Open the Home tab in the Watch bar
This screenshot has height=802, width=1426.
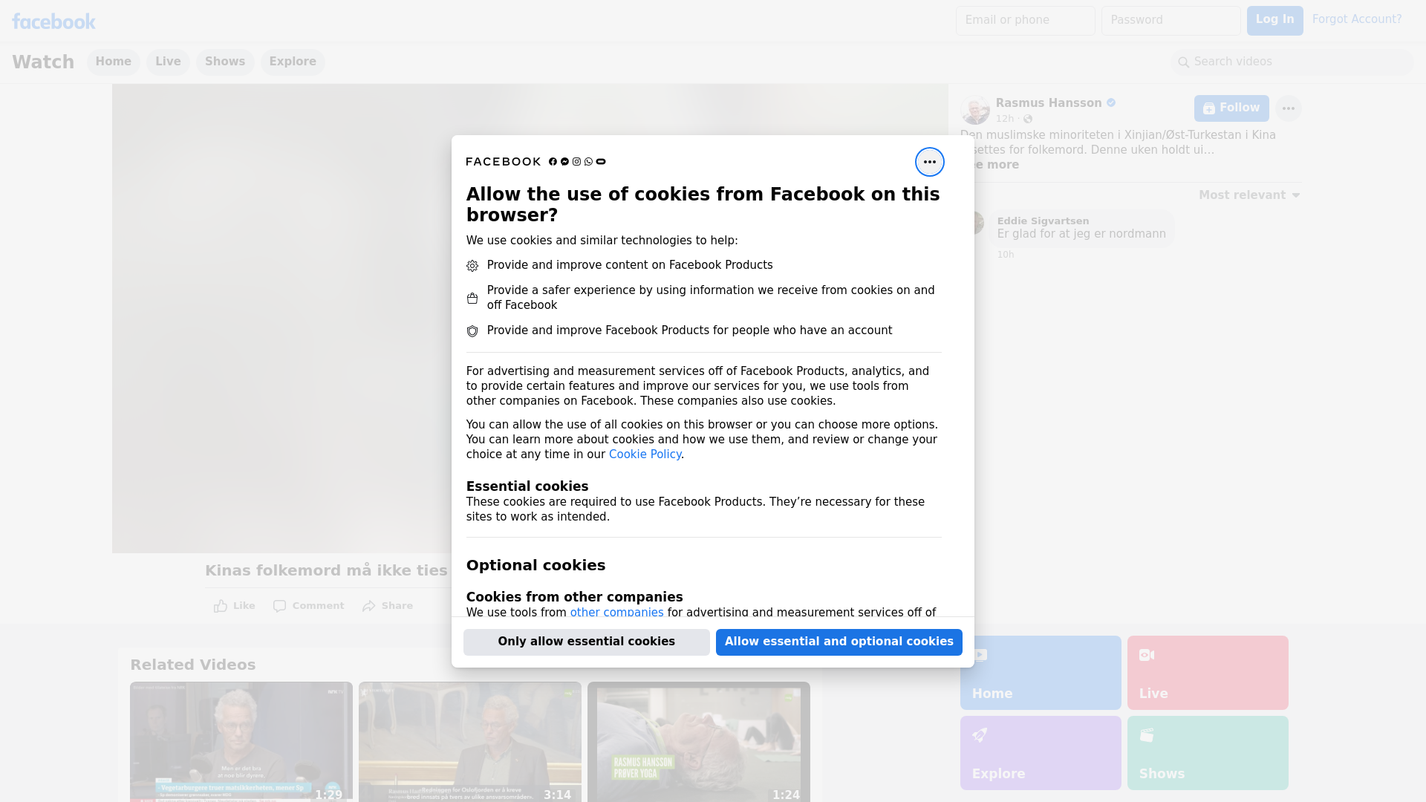tap(113, 62)
